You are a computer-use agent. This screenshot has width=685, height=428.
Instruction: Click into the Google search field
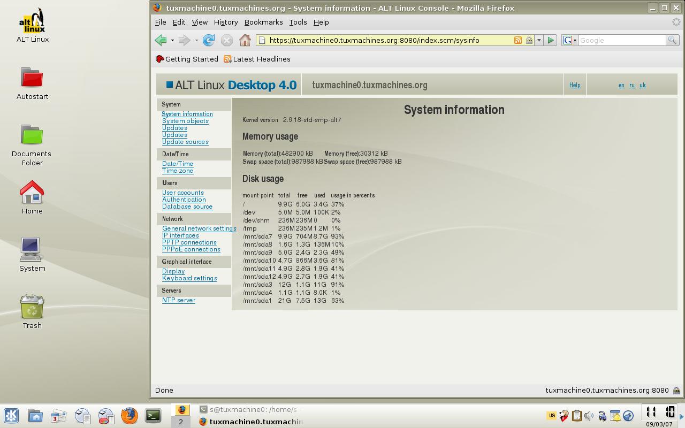(621, 40)
